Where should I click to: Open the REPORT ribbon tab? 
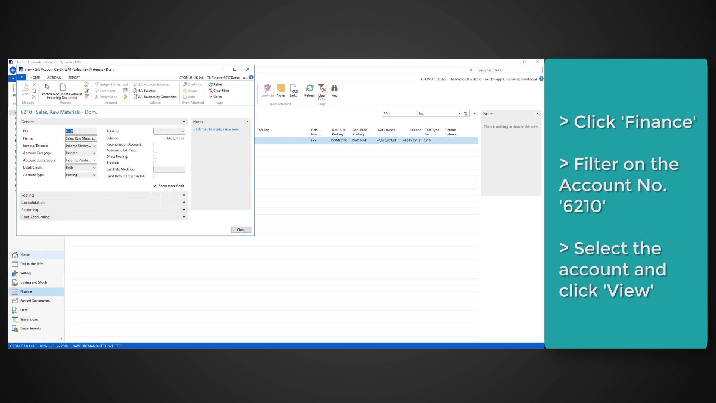(x=73, y=77)
